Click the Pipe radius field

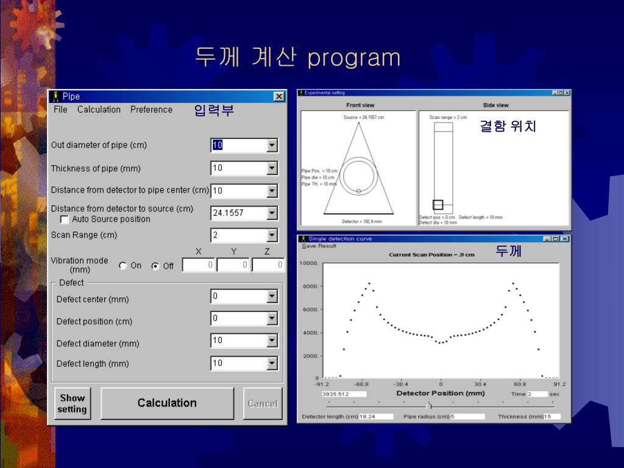pyautogui.click(x=467, y=416)
